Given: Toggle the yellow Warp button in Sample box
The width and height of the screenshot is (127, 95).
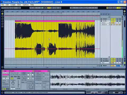Looking at the screenshot, I should (x=12, y=78).
